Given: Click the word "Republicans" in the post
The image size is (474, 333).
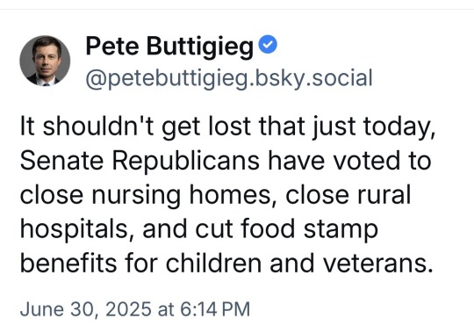Looking at the screenshot, I should pos(186,161).
